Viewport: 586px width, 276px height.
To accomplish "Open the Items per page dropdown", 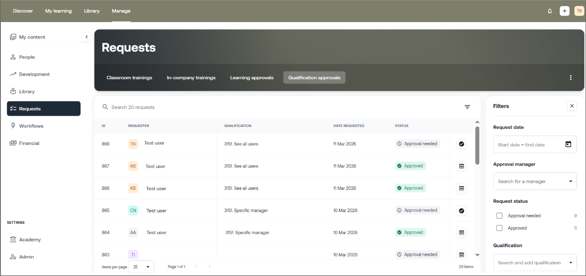I will (x=141, y=267).
